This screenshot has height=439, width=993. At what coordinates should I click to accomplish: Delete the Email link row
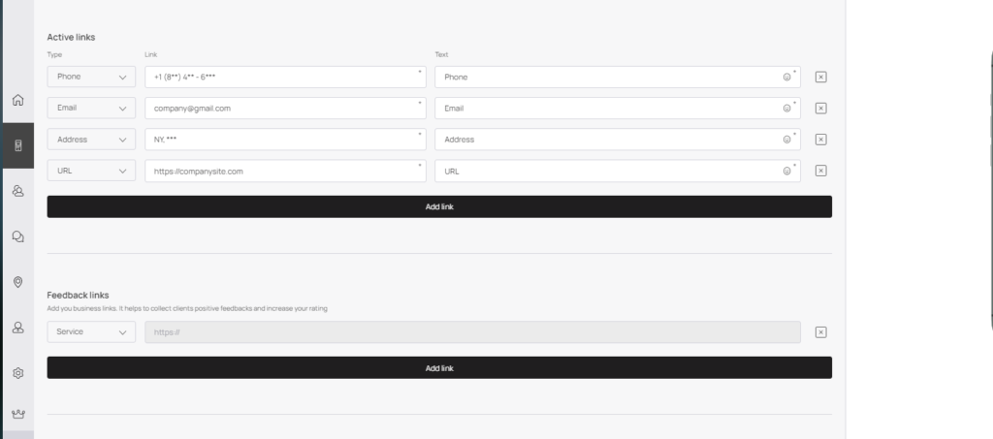point(820,109)
